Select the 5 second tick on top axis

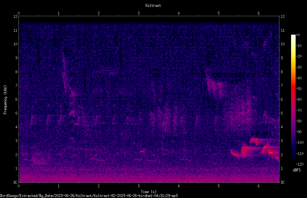tap(219, 13)
